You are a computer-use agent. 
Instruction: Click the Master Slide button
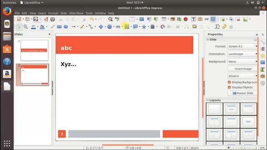[x=242, y=93]
